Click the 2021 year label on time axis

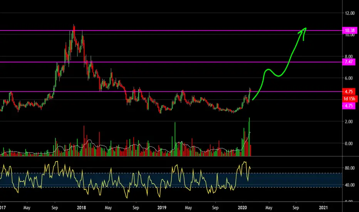pyautogui.click(x=323, y=208)
